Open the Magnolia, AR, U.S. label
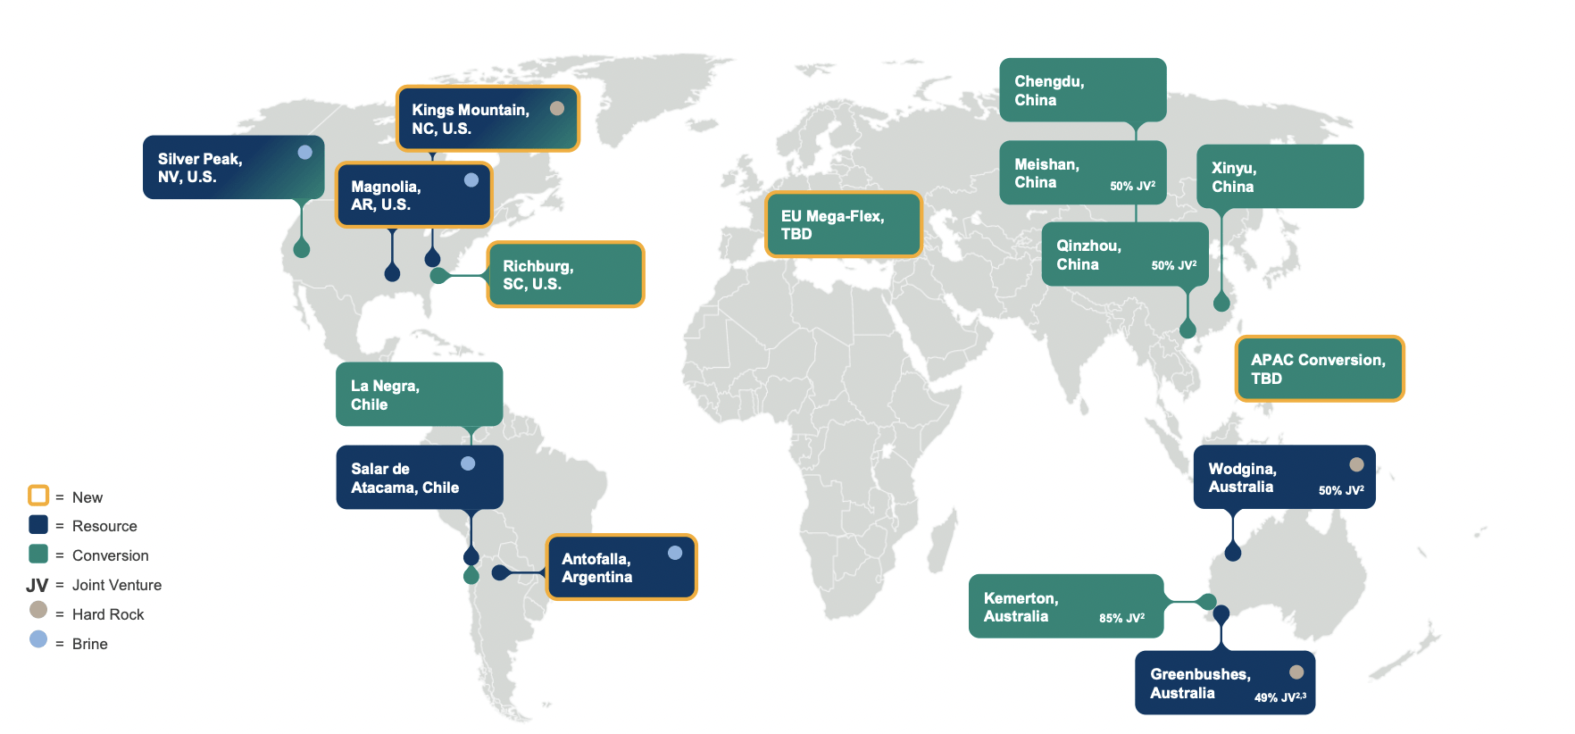Viewport: 1575px width, 734px height. [415, 195]
